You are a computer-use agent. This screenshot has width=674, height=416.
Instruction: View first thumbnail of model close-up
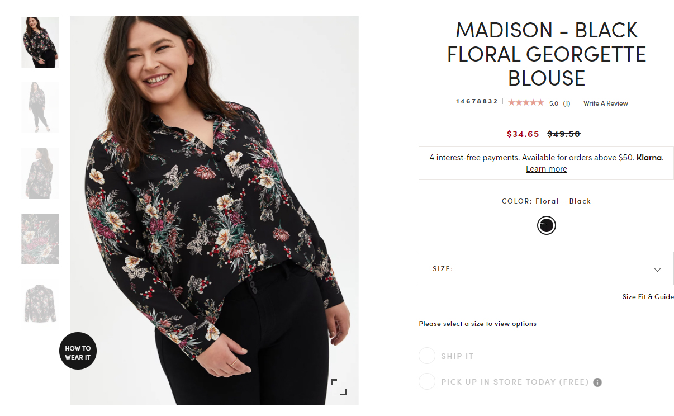[x=40, y=42]
